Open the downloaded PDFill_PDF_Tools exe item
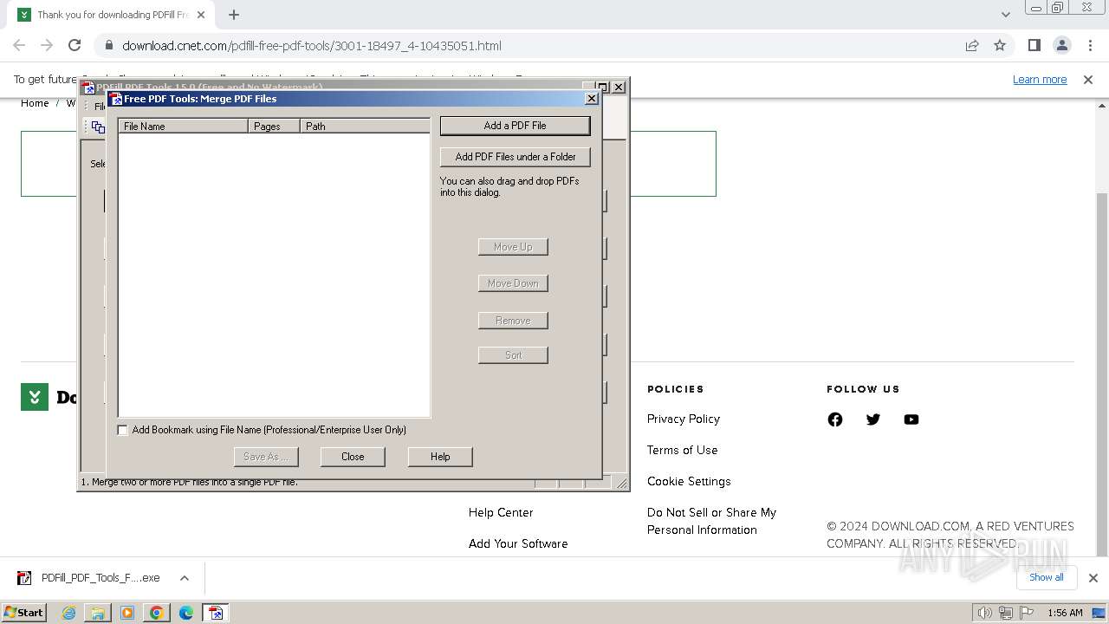1109x624 pixels. pyautogui.click(x=90, y=578)
